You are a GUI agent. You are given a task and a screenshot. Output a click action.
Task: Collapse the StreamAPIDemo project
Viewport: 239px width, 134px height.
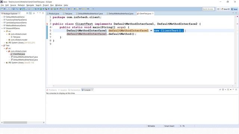[2, 28]
